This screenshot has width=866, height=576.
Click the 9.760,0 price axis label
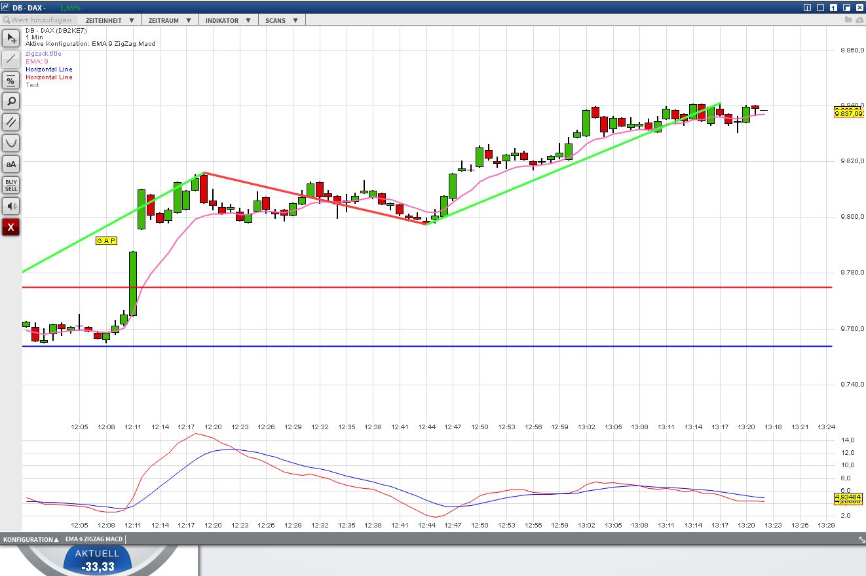851,328
